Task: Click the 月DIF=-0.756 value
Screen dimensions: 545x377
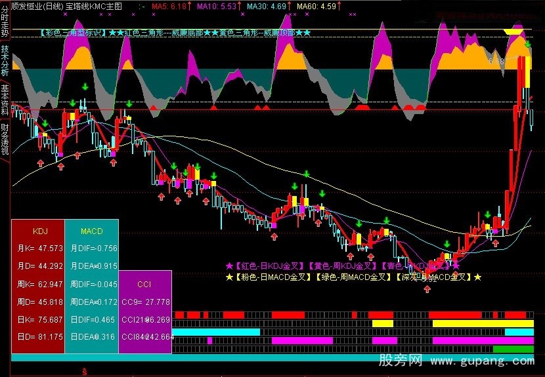Action: click(x=94, y=248)
